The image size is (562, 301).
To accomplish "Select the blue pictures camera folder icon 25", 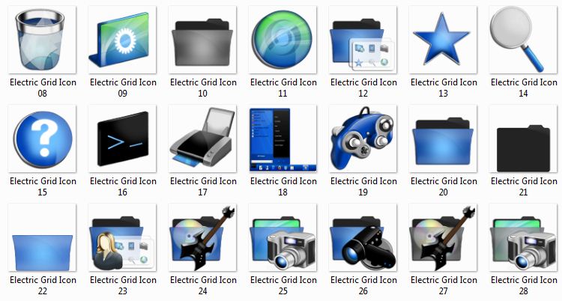I will click(x=282, y=237).
